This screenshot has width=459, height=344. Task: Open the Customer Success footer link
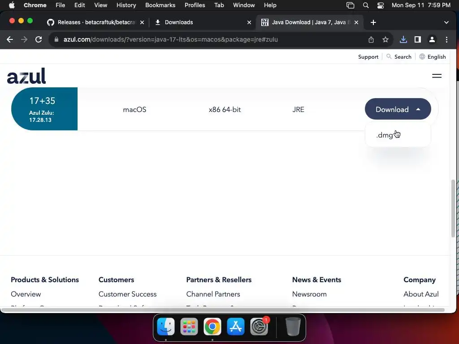click(x=127, y=294)
